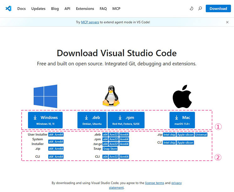This screenshot has width=234, height=192.
Task: Open the API menu item
Action: (67, 9)
